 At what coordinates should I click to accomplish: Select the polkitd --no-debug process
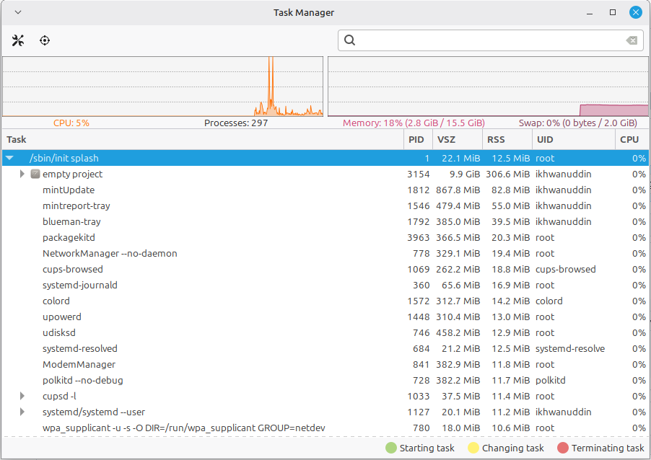tap(325, 381)
